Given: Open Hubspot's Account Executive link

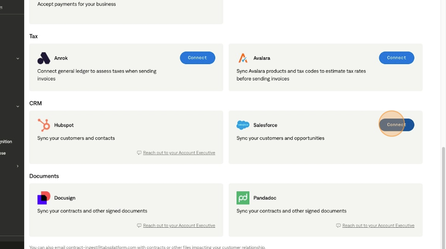Looking at the screenshot, I should click(x=179, y=153).
